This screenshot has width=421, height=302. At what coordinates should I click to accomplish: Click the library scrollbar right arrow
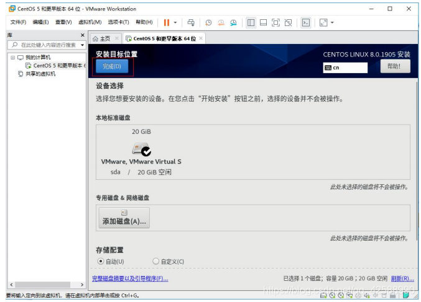coord(82,285)
